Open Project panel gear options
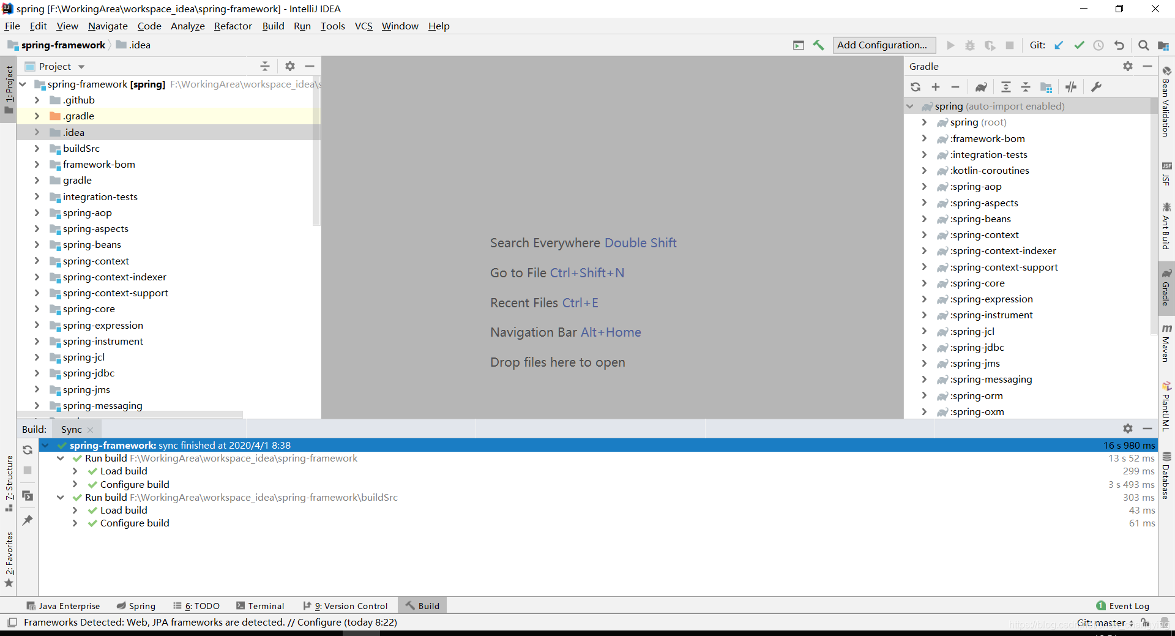This screenshot has width=1175, height=636. [290, 66]
